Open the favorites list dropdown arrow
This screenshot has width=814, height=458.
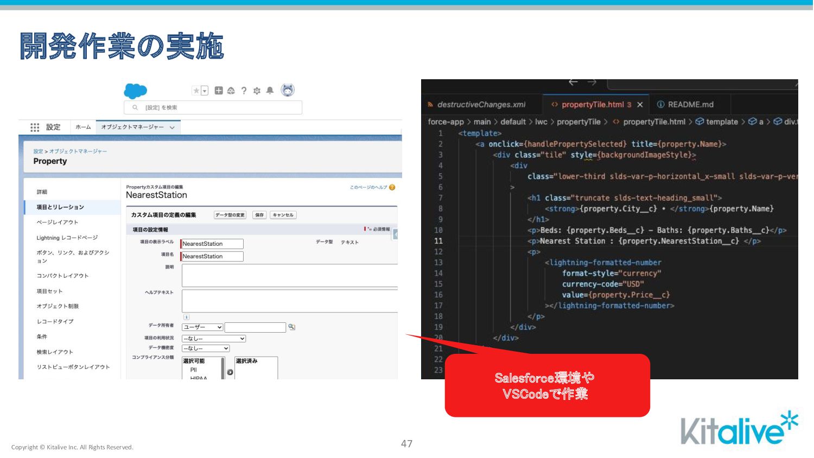[205, 91]
